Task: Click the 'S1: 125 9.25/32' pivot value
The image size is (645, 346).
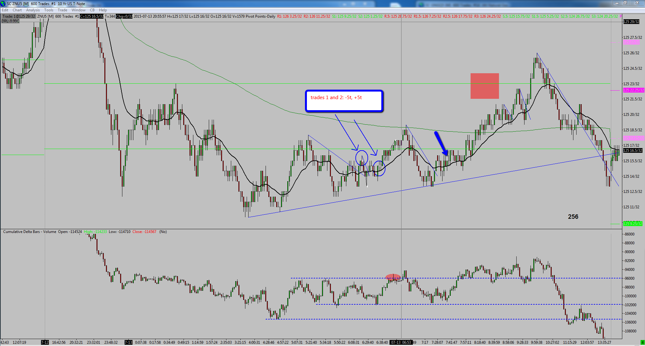Action: pyautogui.click(x=344, y=16)
